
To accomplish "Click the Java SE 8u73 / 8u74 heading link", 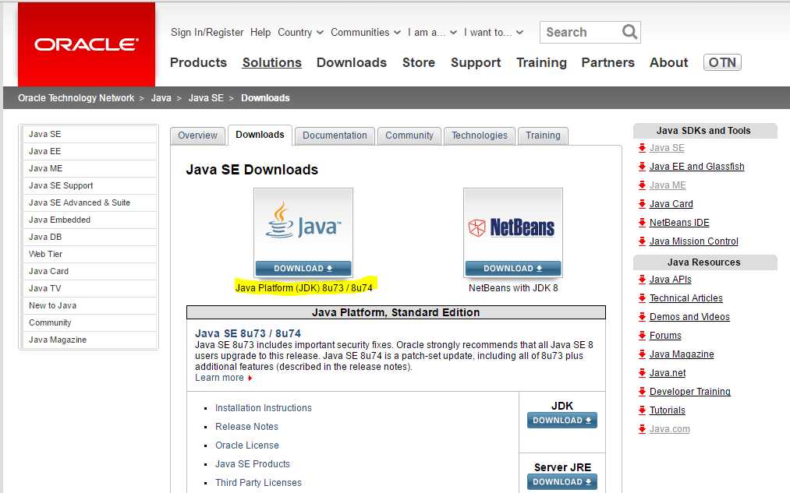I will 248,333.
